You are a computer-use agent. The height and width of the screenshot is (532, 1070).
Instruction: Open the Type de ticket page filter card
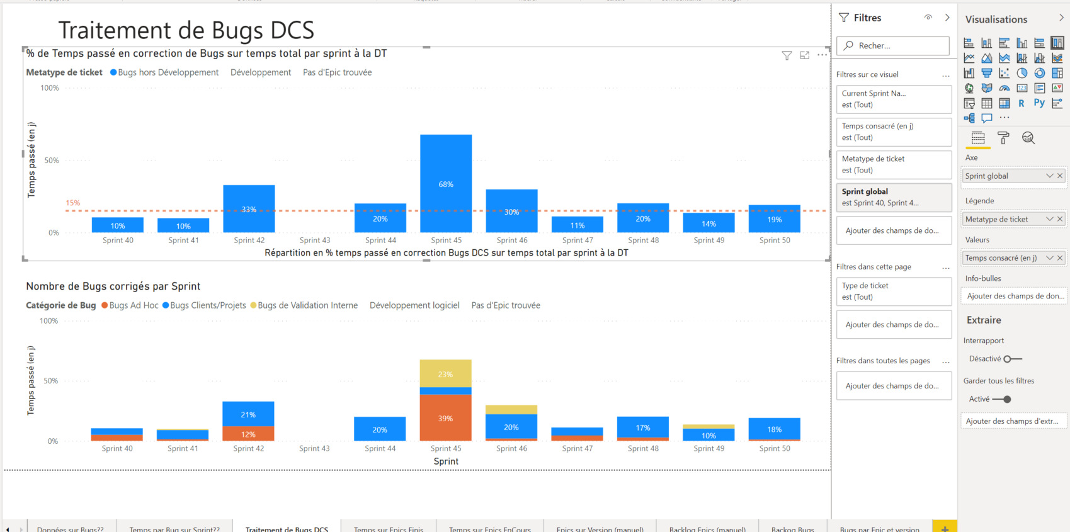(x=894, y=291)
